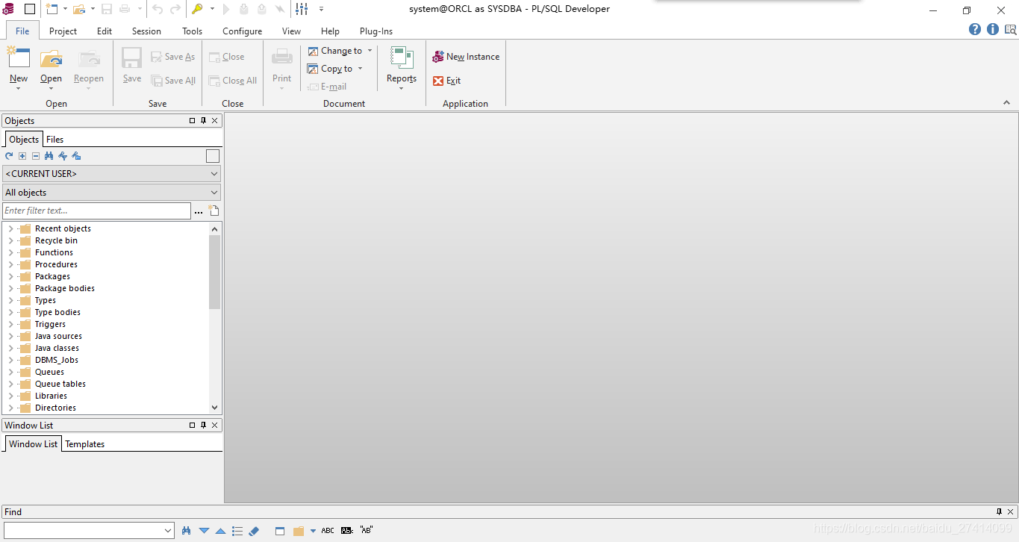Image resolution: width=1019 pixels, height=542 pixels.
Task: Toggle the square box in Objects toolbar
Action: point(213,156)
